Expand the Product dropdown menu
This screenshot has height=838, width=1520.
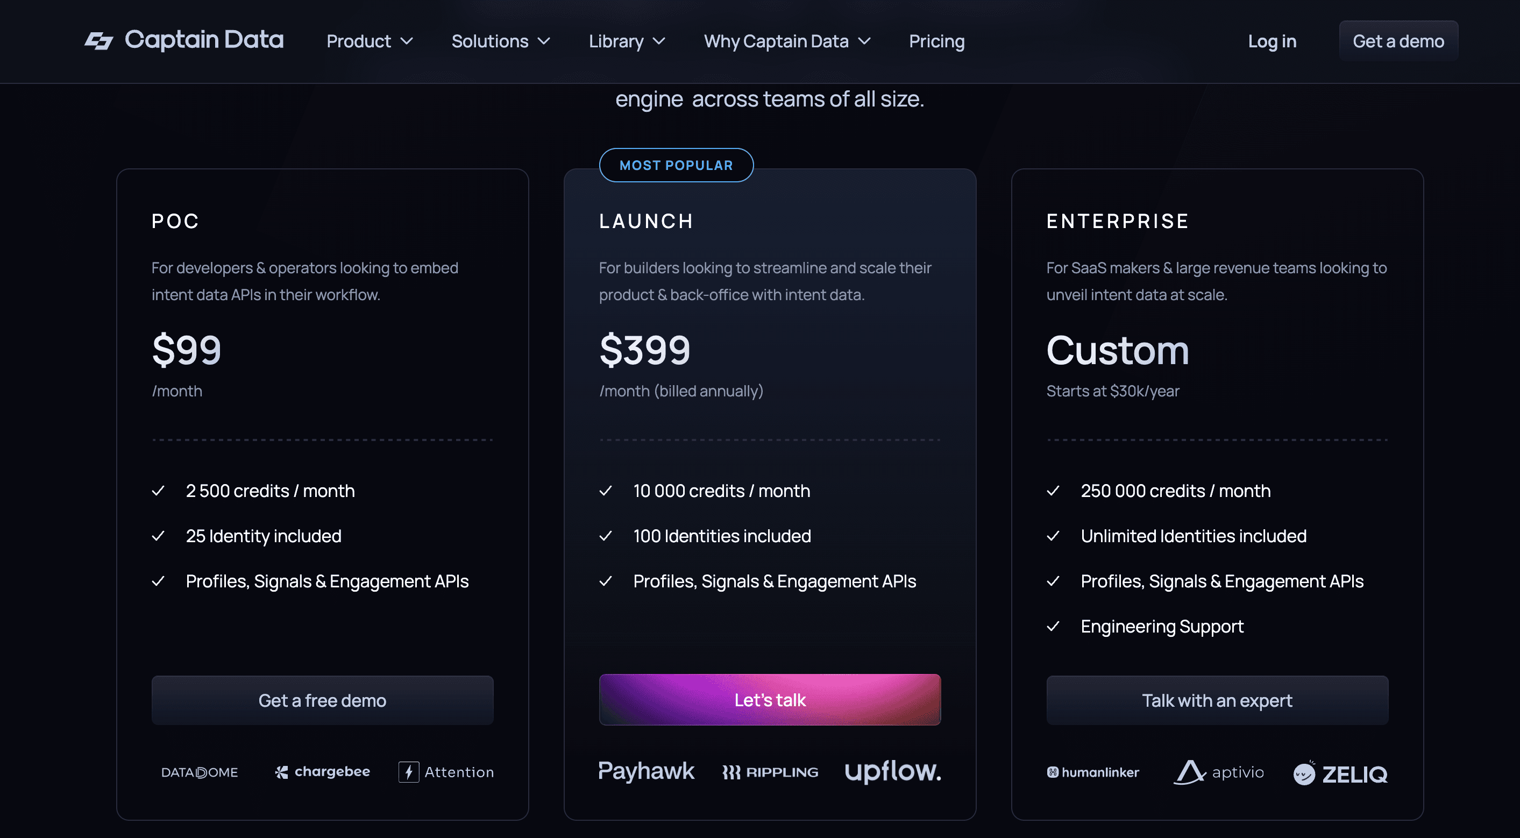(370, 41)
